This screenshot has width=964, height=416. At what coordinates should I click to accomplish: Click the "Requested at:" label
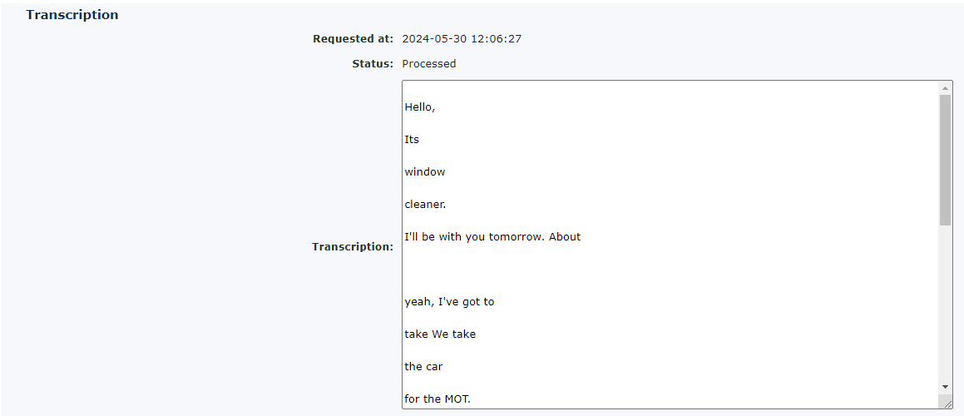pyautogui.click(x=353, y=38)
